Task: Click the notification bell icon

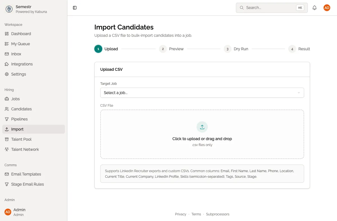Action: (315, 8)
